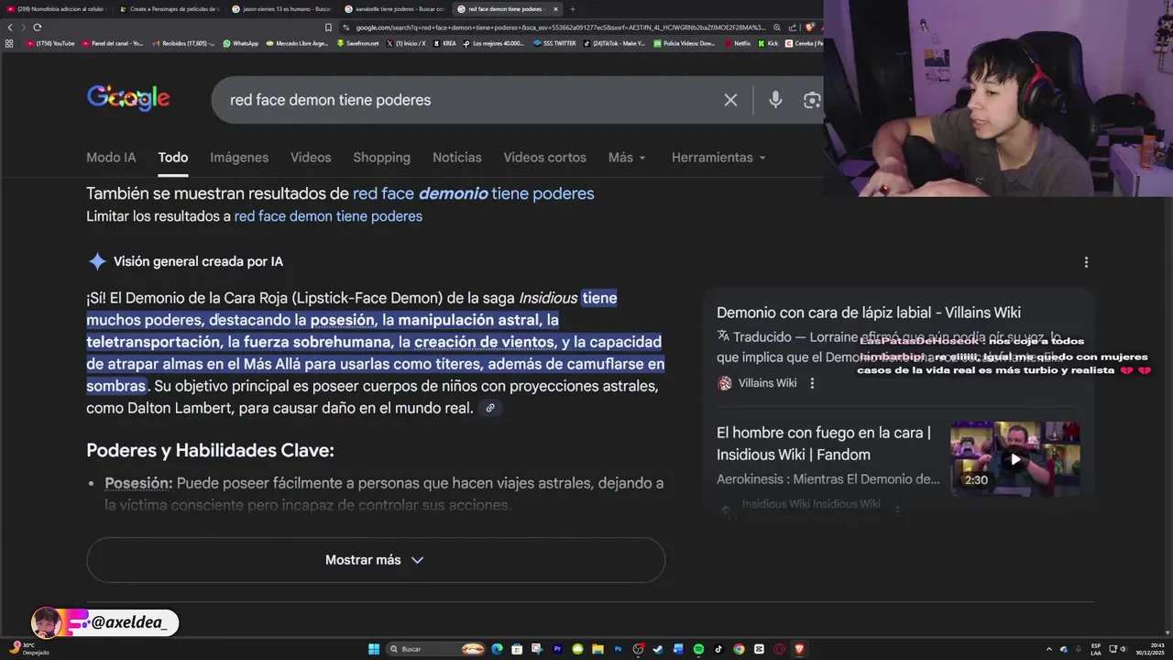The image size is (1173, 660).
Task: Focus the Google search input field
Action: pos(467,100)
